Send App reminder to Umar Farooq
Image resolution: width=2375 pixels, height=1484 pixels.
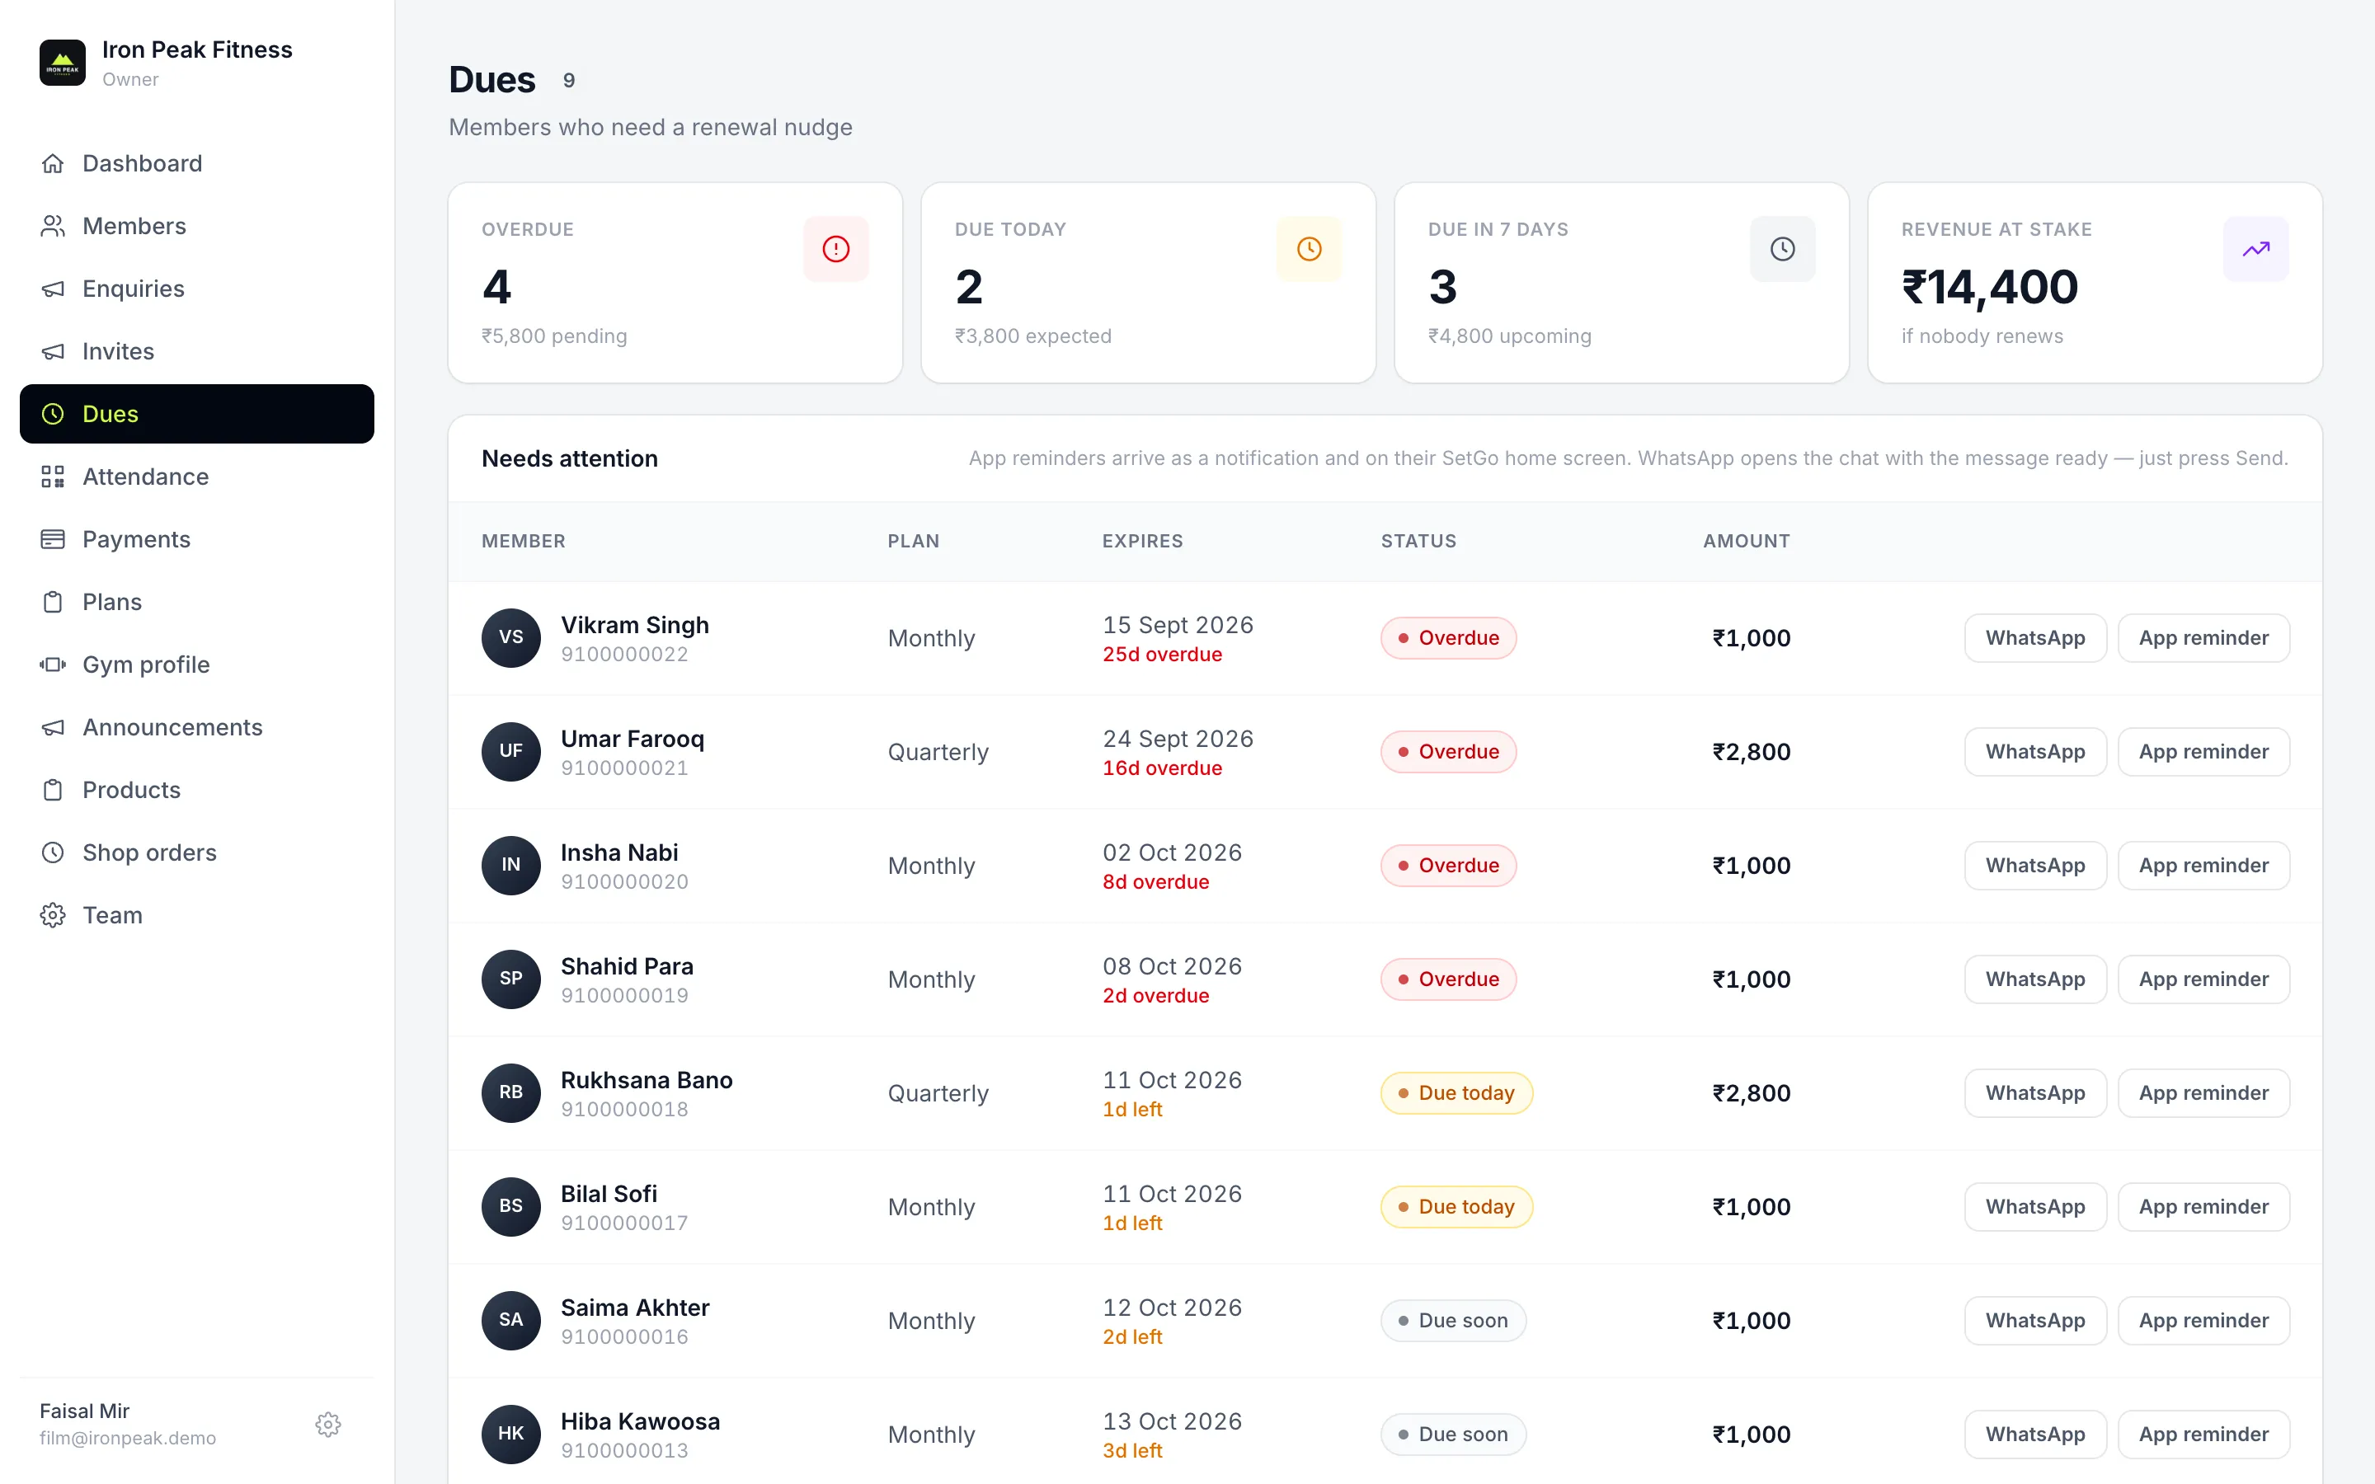(x=2203, y=752)
